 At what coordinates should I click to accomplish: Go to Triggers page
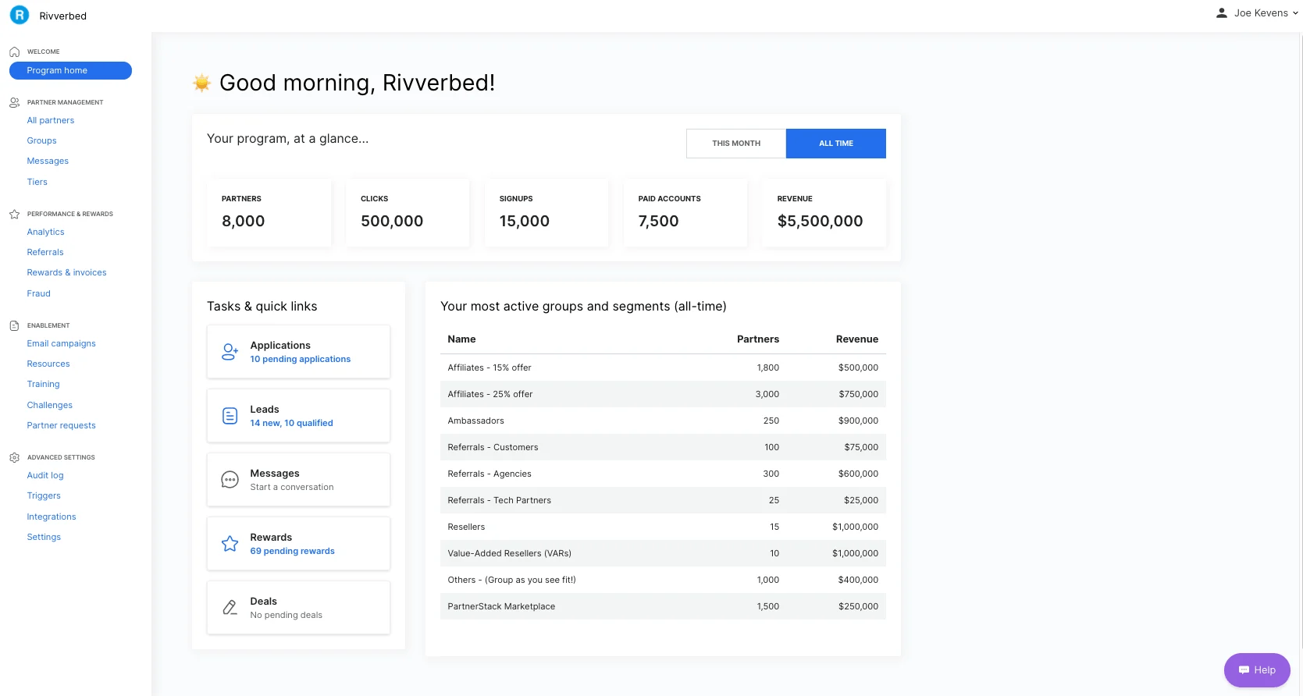click(x=44, y=495)
